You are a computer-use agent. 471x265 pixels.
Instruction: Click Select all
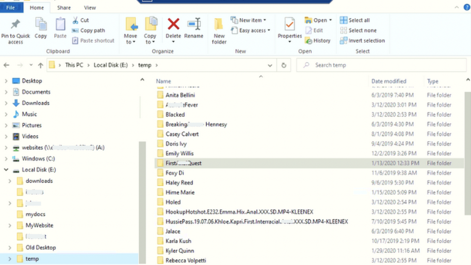coord(355,20)
